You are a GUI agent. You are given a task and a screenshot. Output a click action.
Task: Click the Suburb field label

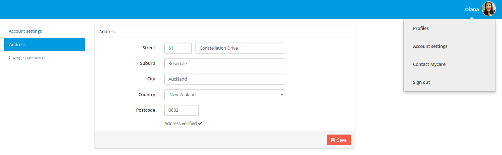point(147,63)
